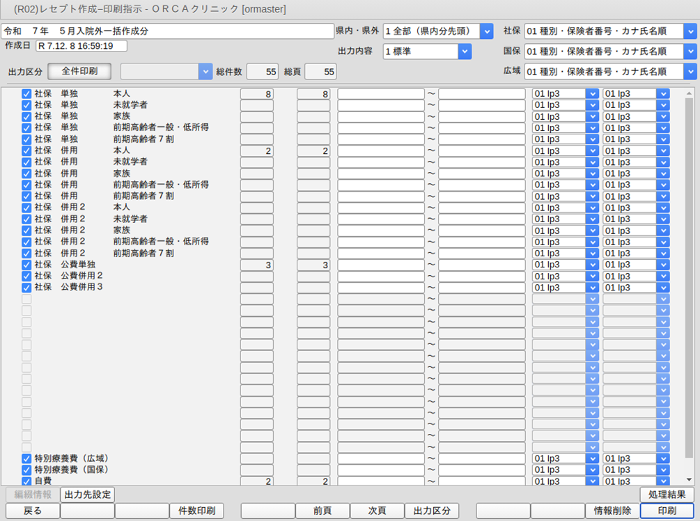Click the 件数印刷 button
Image resolution: width=700 pixels, height=521 pixels.
pos(196,511)
